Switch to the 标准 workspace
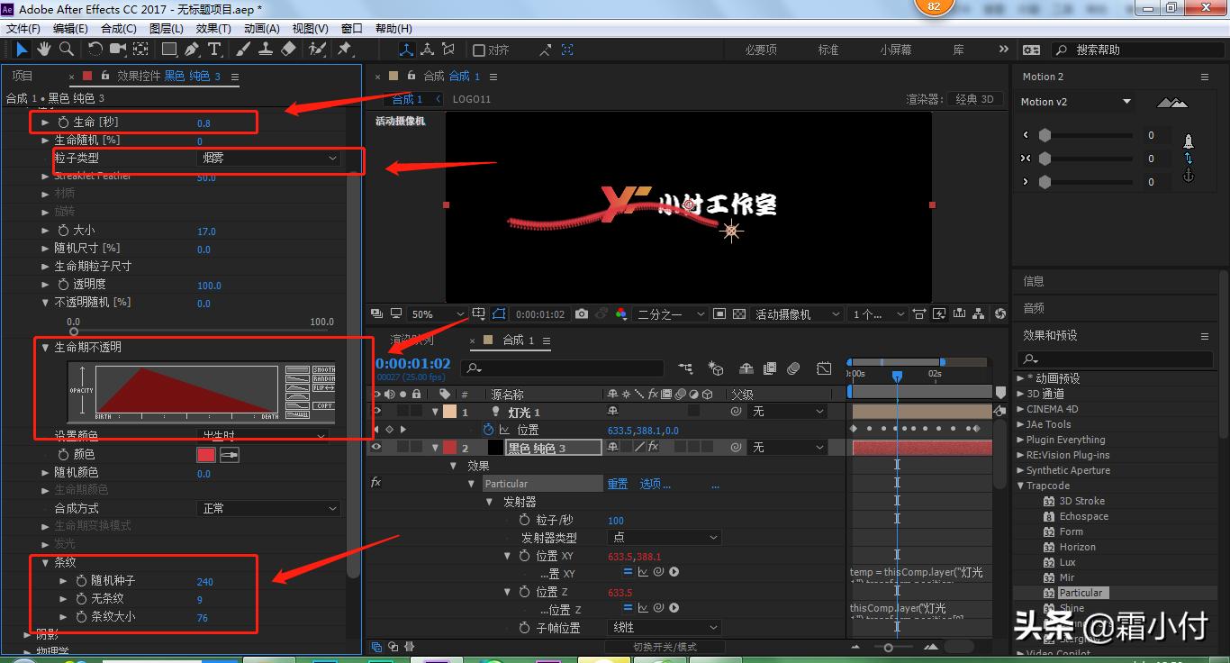 click(x=828, y=50)
